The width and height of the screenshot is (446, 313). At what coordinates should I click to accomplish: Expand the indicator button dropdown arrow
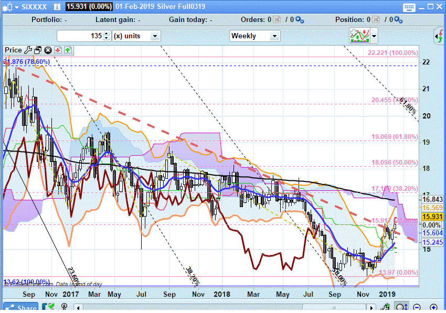coord(374,36)
